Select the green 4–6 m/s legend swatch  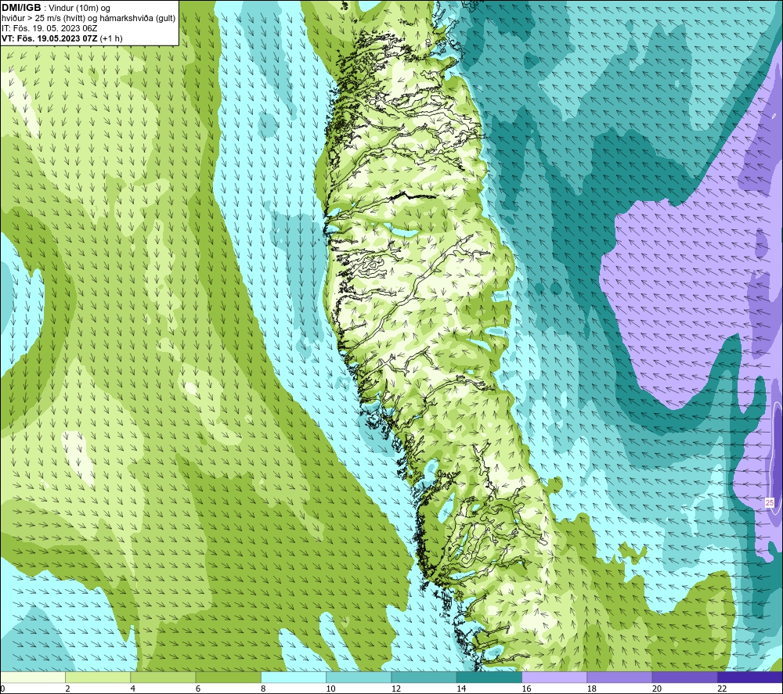163,677
